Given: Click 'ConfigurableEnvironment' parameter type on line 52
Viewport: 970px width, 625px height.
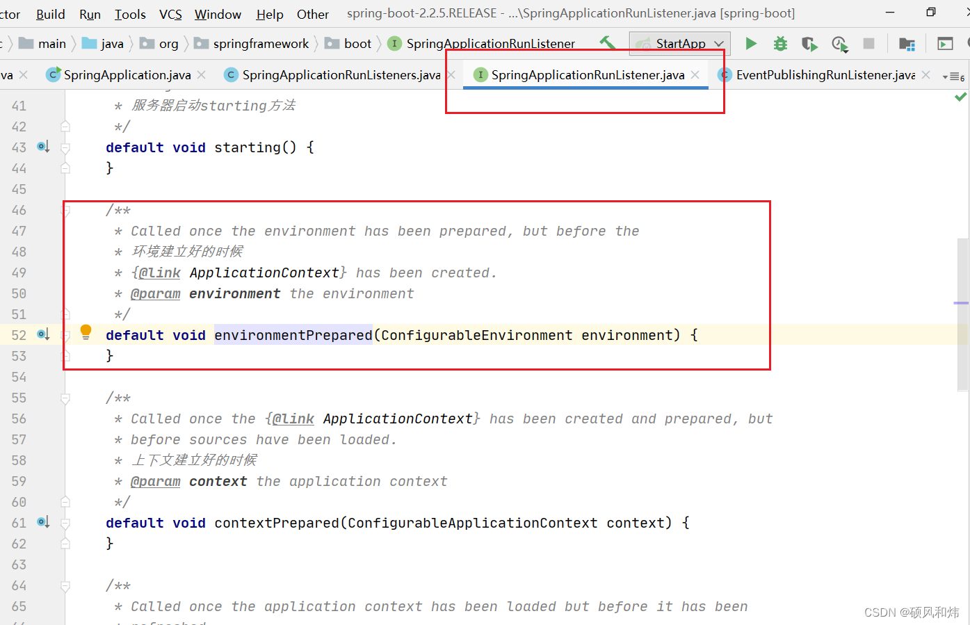Looking at the screenshot, I should (x=477, y=335).
